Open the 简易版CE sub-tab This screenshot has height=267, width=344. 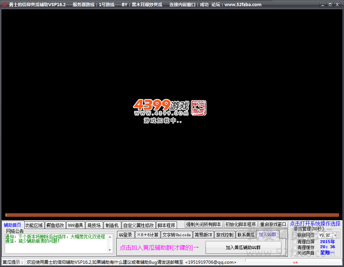coord(204,235)
